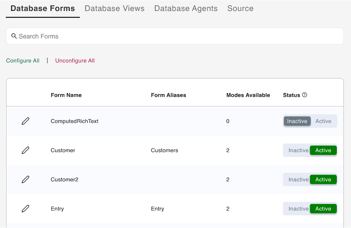Select the Inactive option for ComputedRichText
The image size is (351, 228).
click(x=297, y=121)
